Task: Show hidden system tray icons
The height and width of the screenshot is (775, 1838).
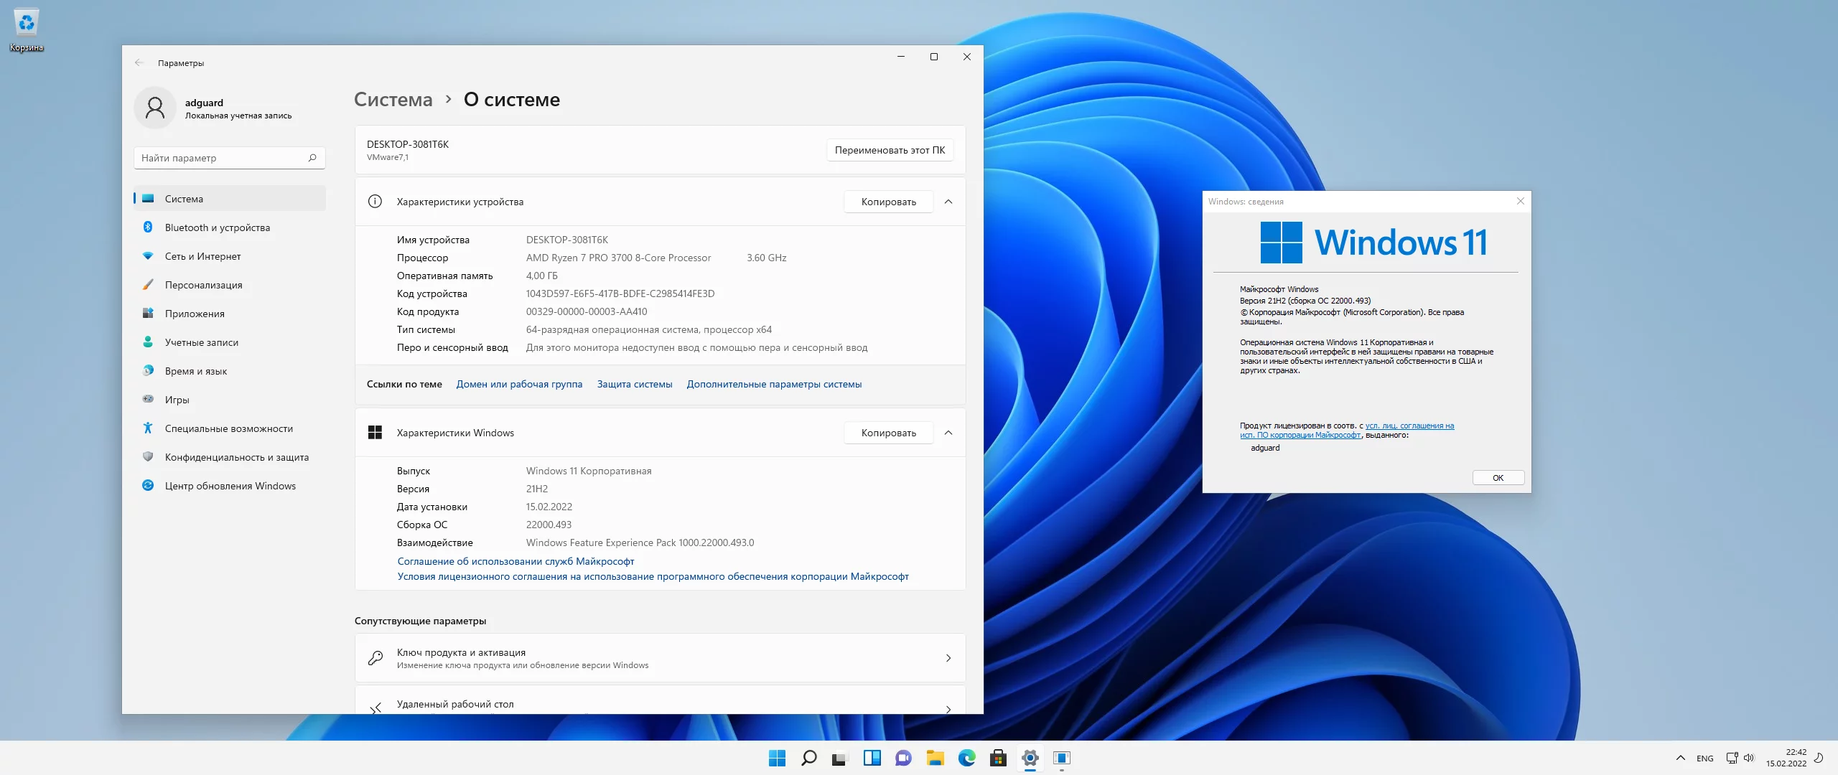Action: pyautogui.click(x=1680, y=758)
